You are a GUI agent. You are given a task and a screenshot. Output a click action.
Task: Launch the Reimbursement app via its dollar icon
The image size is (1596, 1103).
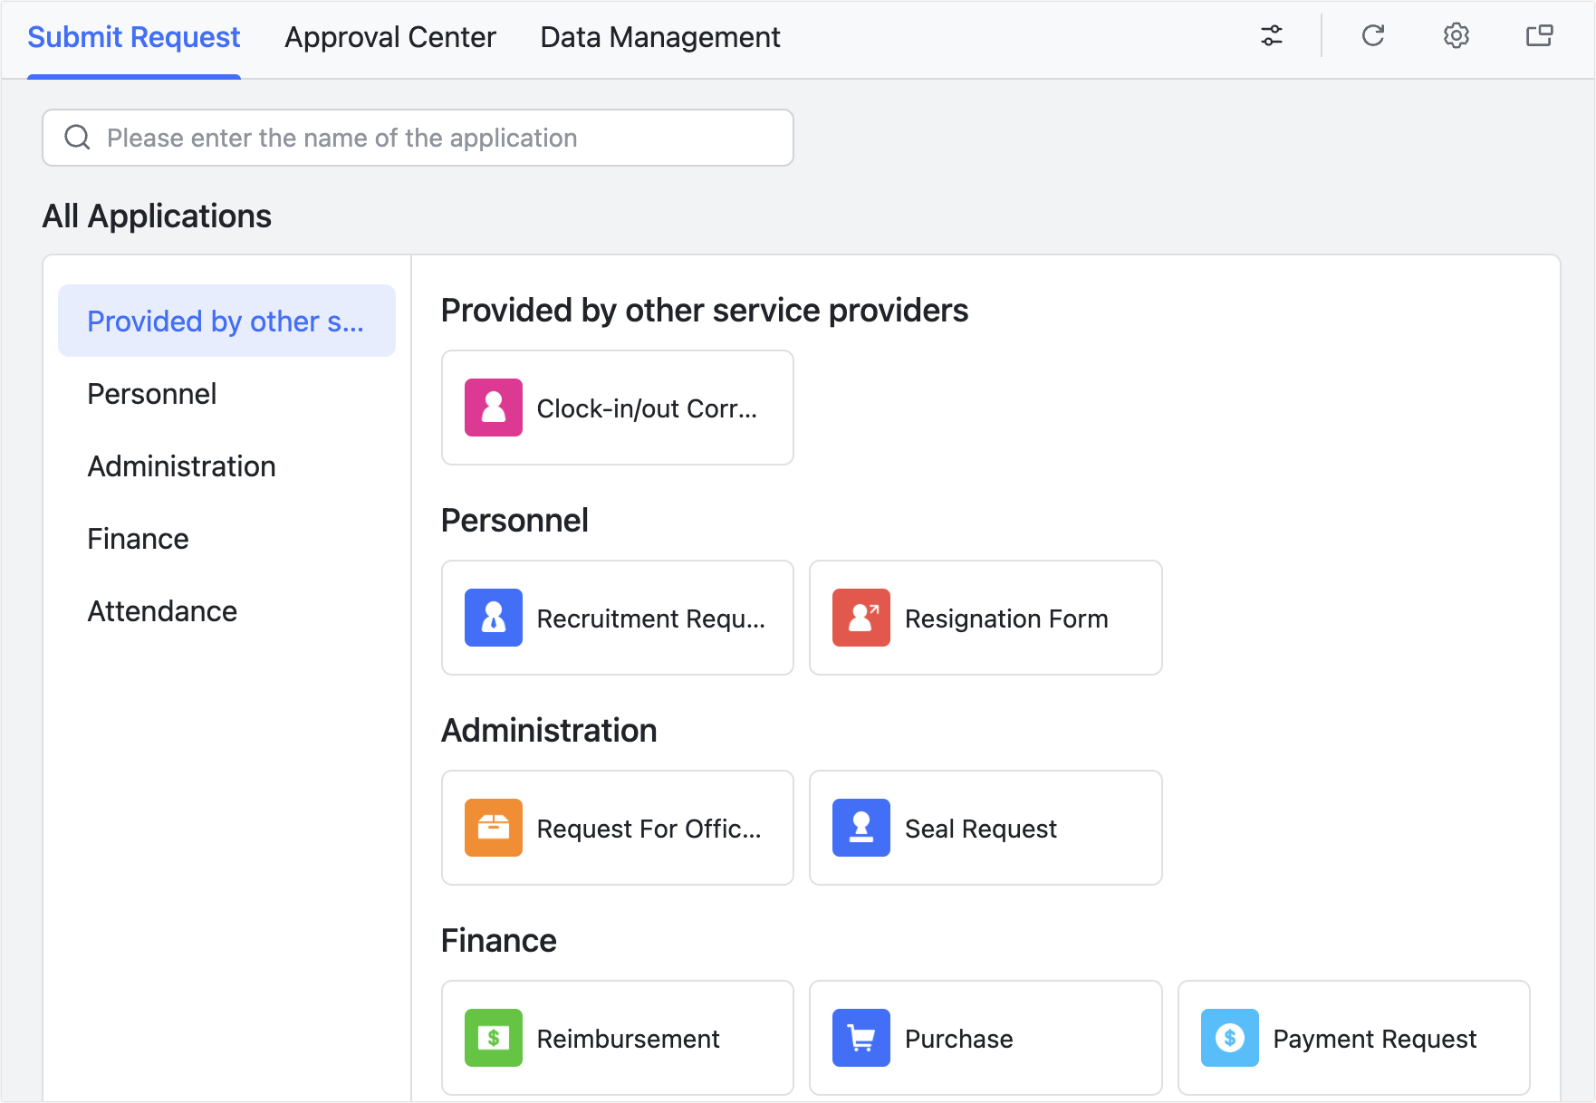click(x=493, y=1038)
